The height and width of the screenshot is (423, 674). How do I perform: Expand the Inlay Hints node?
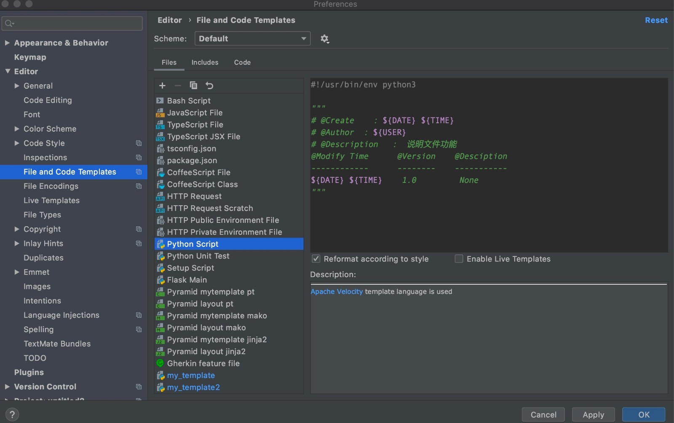click(x=17, y=243)
